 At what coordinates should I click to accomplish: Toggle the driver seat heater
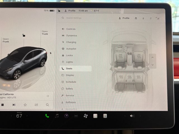[x=121, y=57]
